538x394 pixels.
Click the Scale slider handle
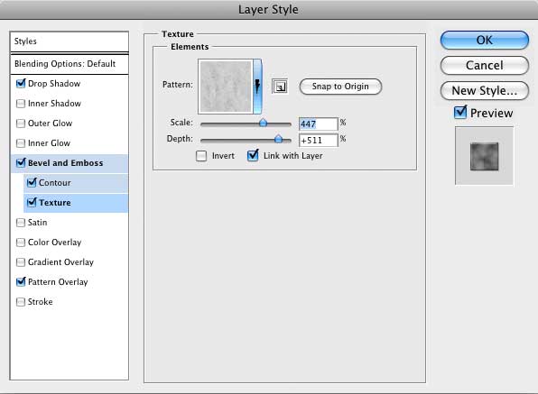click(x=264, y=123)
